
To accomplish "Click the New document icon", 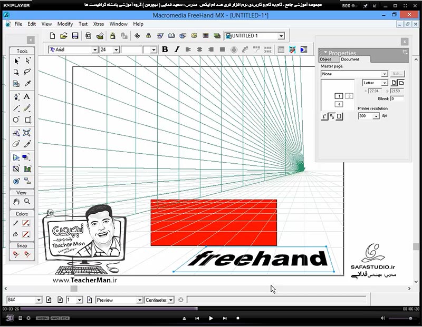I will pyautogui.click(x=52, y=36).
